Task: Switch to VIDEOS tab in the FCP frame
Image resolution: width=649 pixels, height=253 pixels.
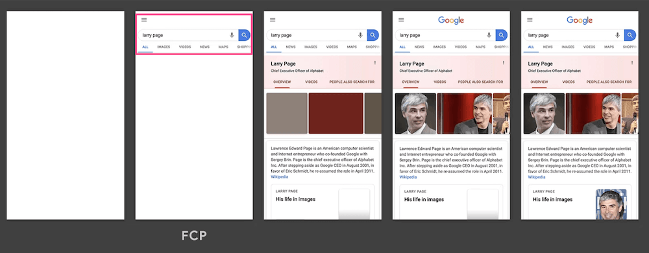Action: (x=185, y=47)
